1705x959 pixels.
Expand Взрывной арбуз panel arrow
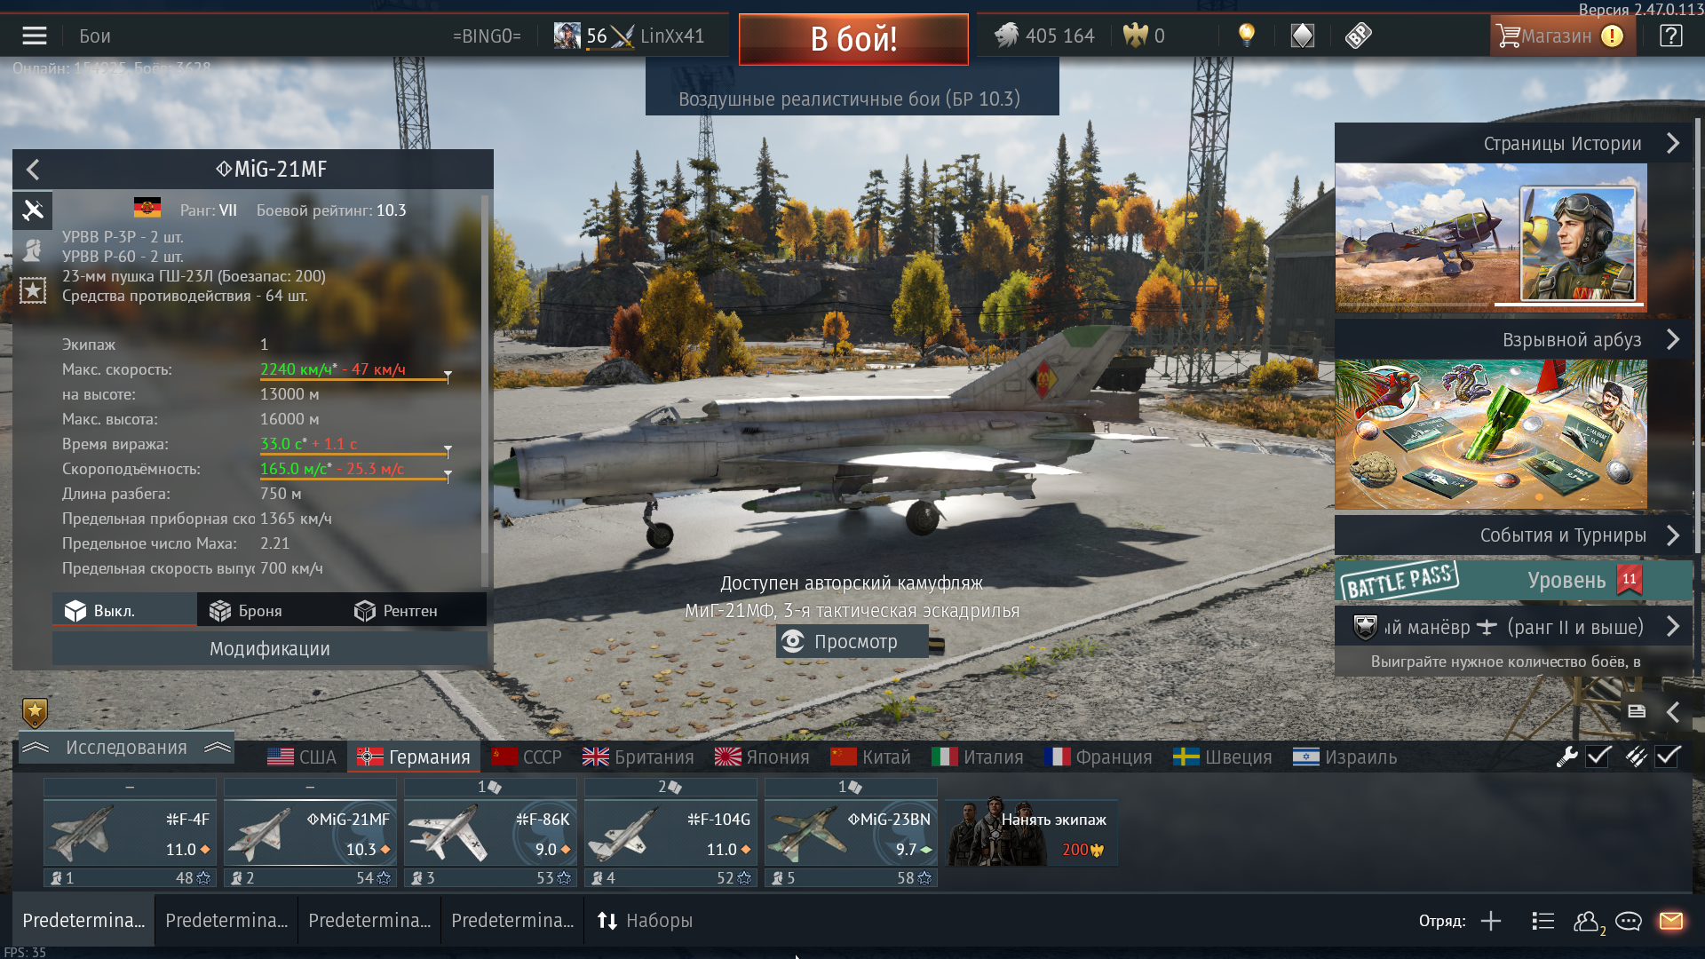[1673, 340]
